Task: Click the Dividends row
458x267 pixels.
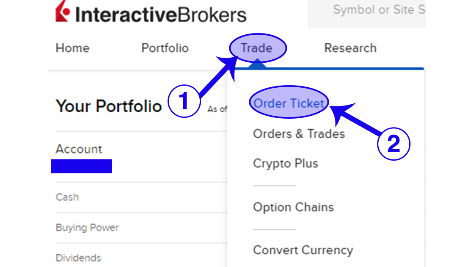Action: (x=78, y=258)
